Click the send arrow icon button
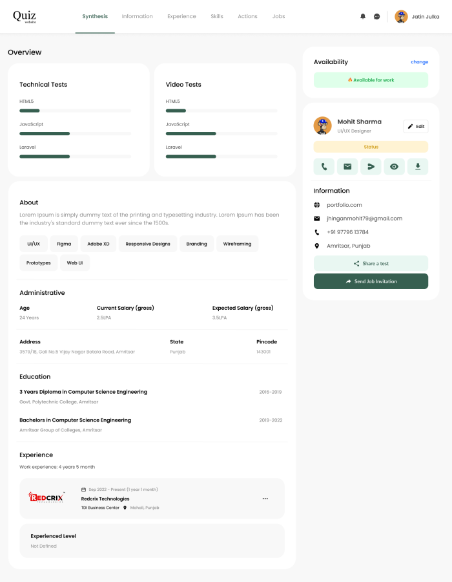Viewport: 452px width, 582px height. tap(371, 167)
